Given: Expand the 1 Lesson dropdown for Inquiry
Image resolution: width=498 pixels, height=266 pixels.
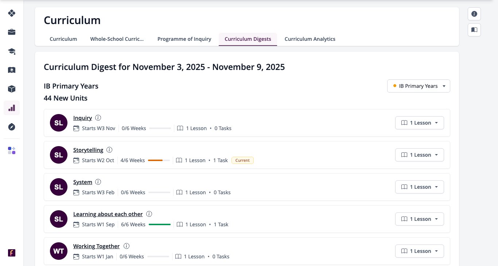Looking at the screenshot, I should pos(420,123).
